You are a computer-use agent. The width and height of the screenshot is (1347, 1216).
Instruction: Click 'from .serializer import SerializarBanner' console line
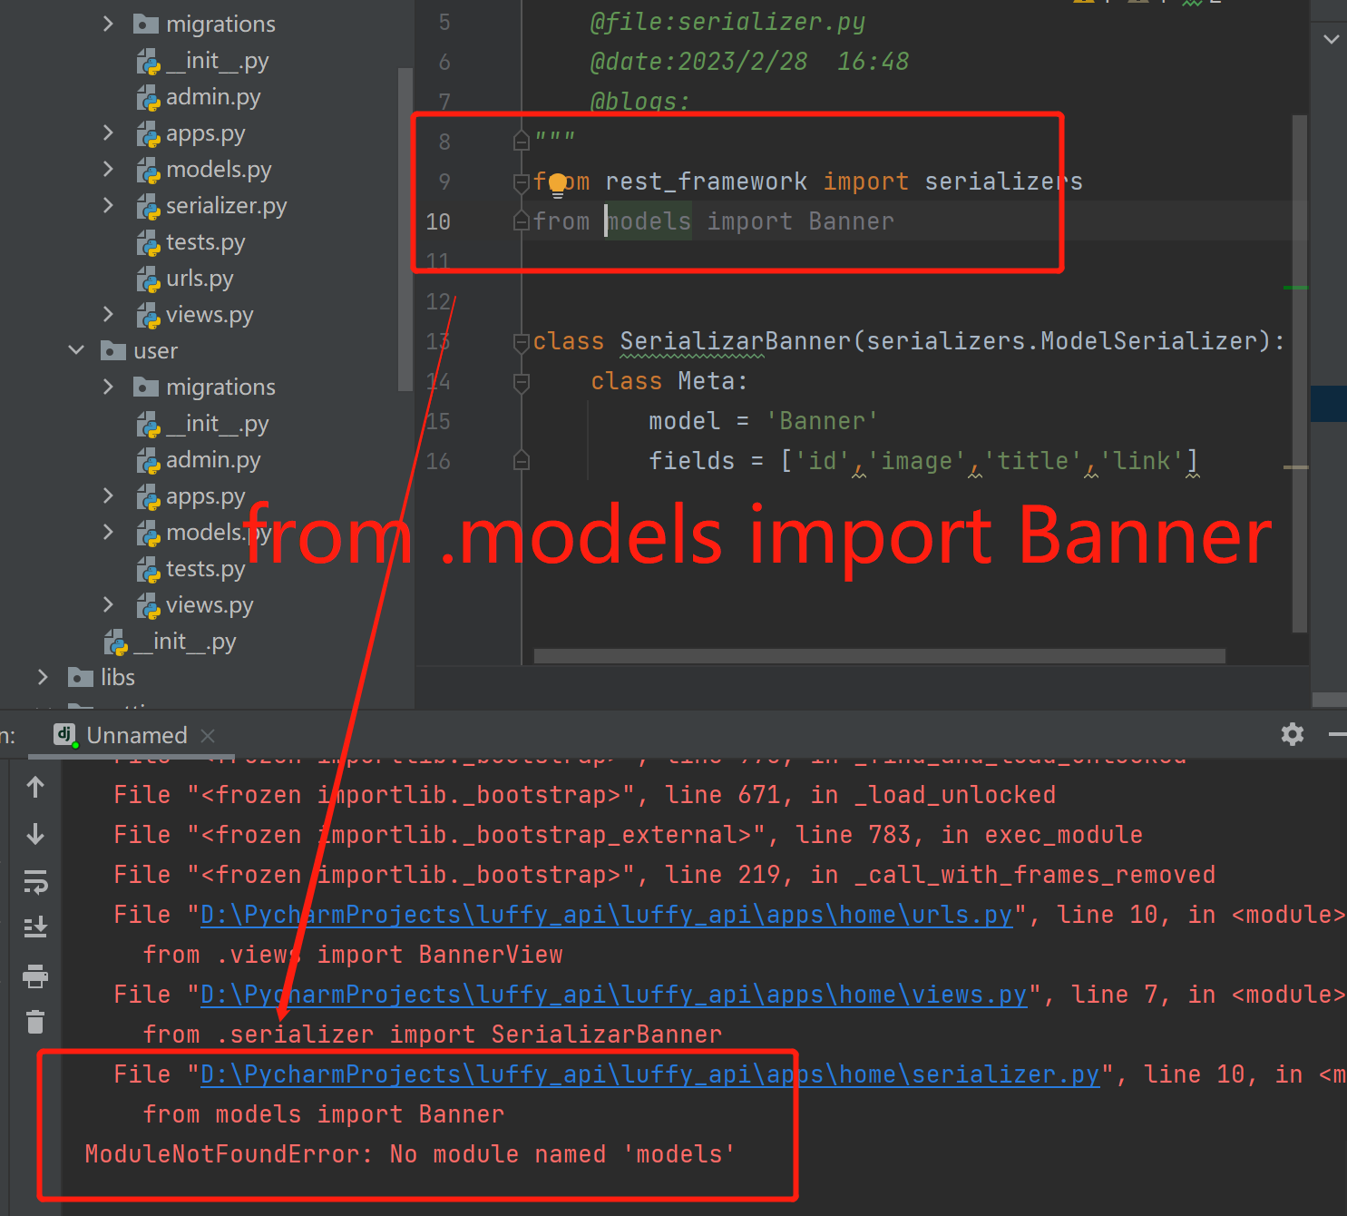(433, 1035)
